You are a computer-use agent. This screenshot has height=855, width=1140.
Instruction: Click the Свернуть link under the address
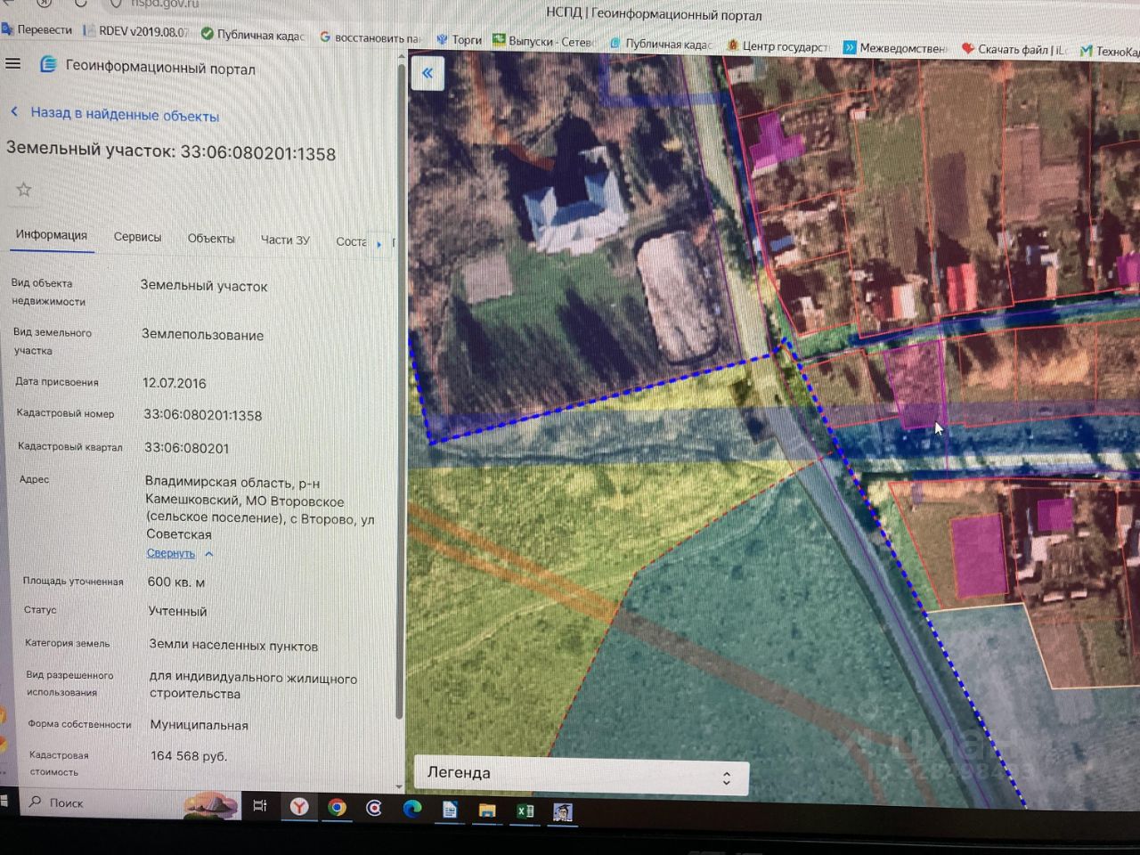171,553
